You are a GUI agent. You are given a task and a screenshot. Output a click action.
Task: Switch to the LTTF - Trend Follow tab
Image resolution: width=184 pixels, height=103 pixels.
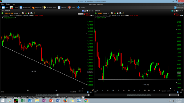(x=59, y=97)
